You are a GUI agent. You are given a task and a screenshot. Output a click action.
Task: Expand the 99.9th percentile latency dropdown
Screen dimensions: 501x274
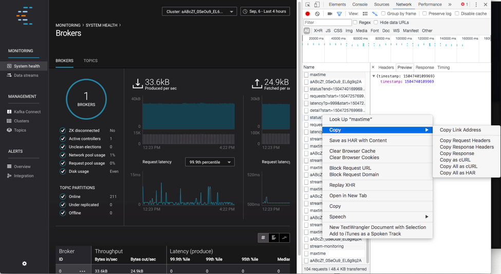(210, 162)
